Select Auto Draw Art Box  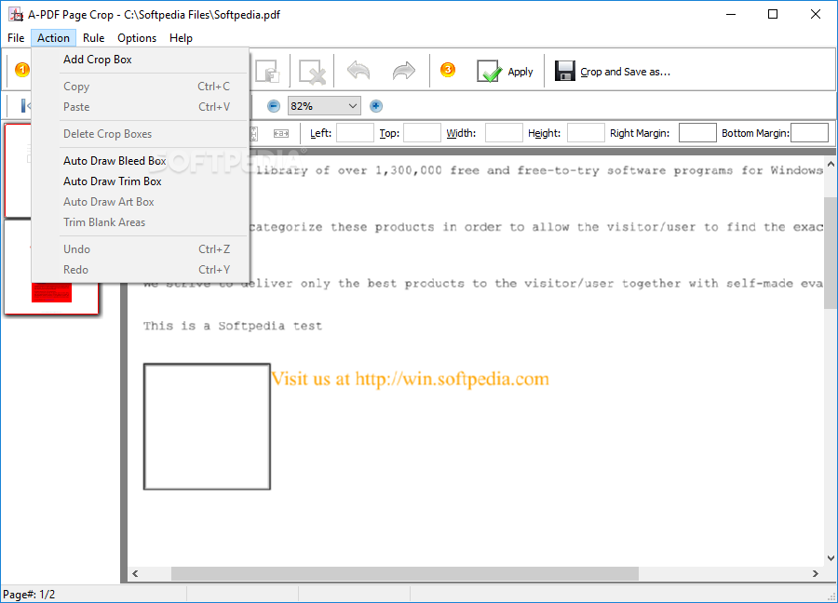pos(141,202)
